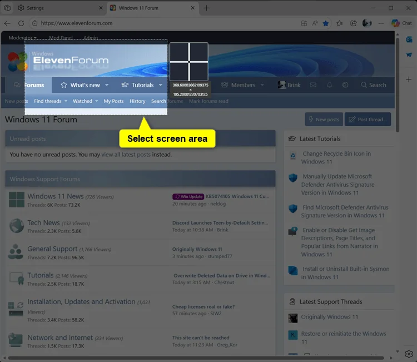The height and width of the screenshot is (362, 417).
Task: Click the blue favorites star icon
Action: tap(325, 23)
